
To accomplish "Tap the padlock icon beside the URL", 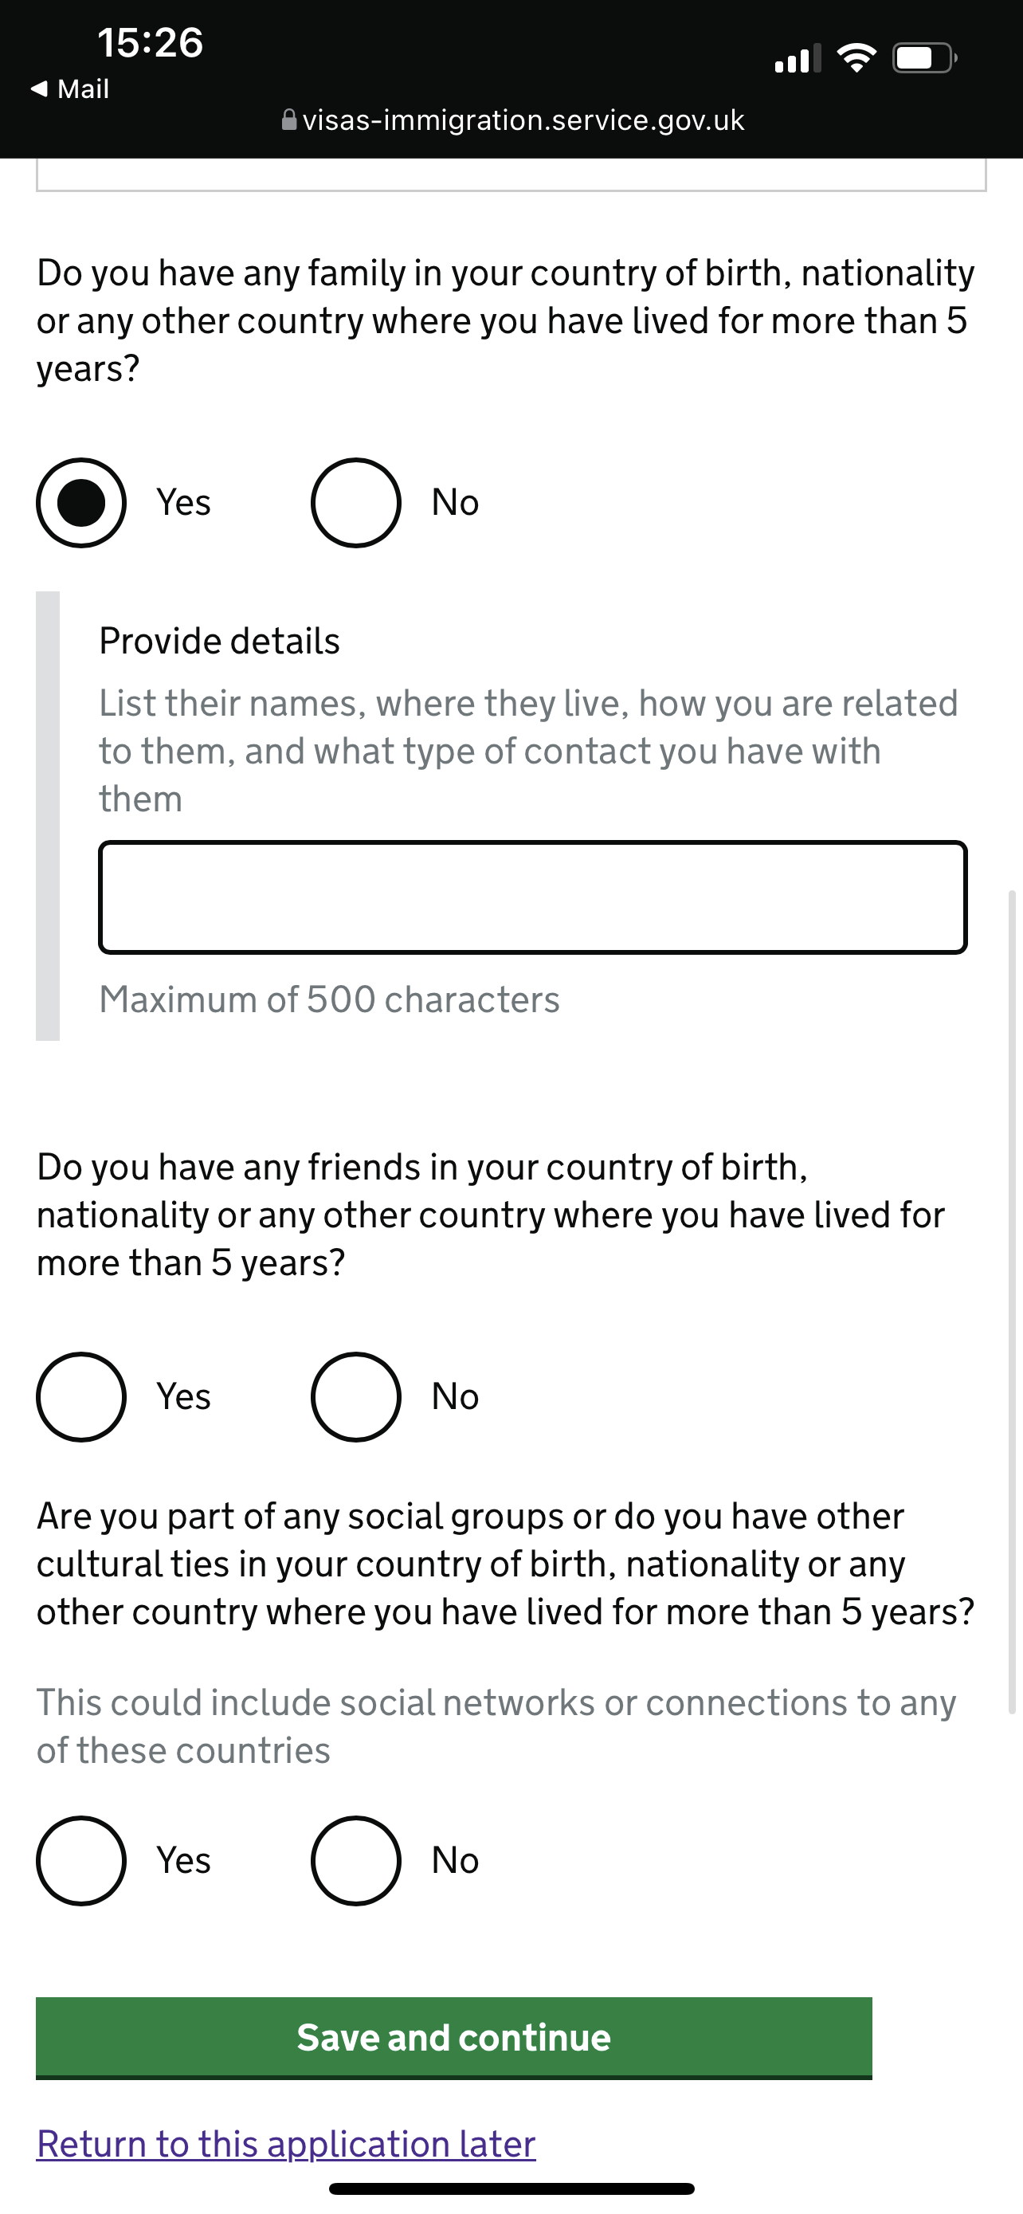I will click(289, 120).
